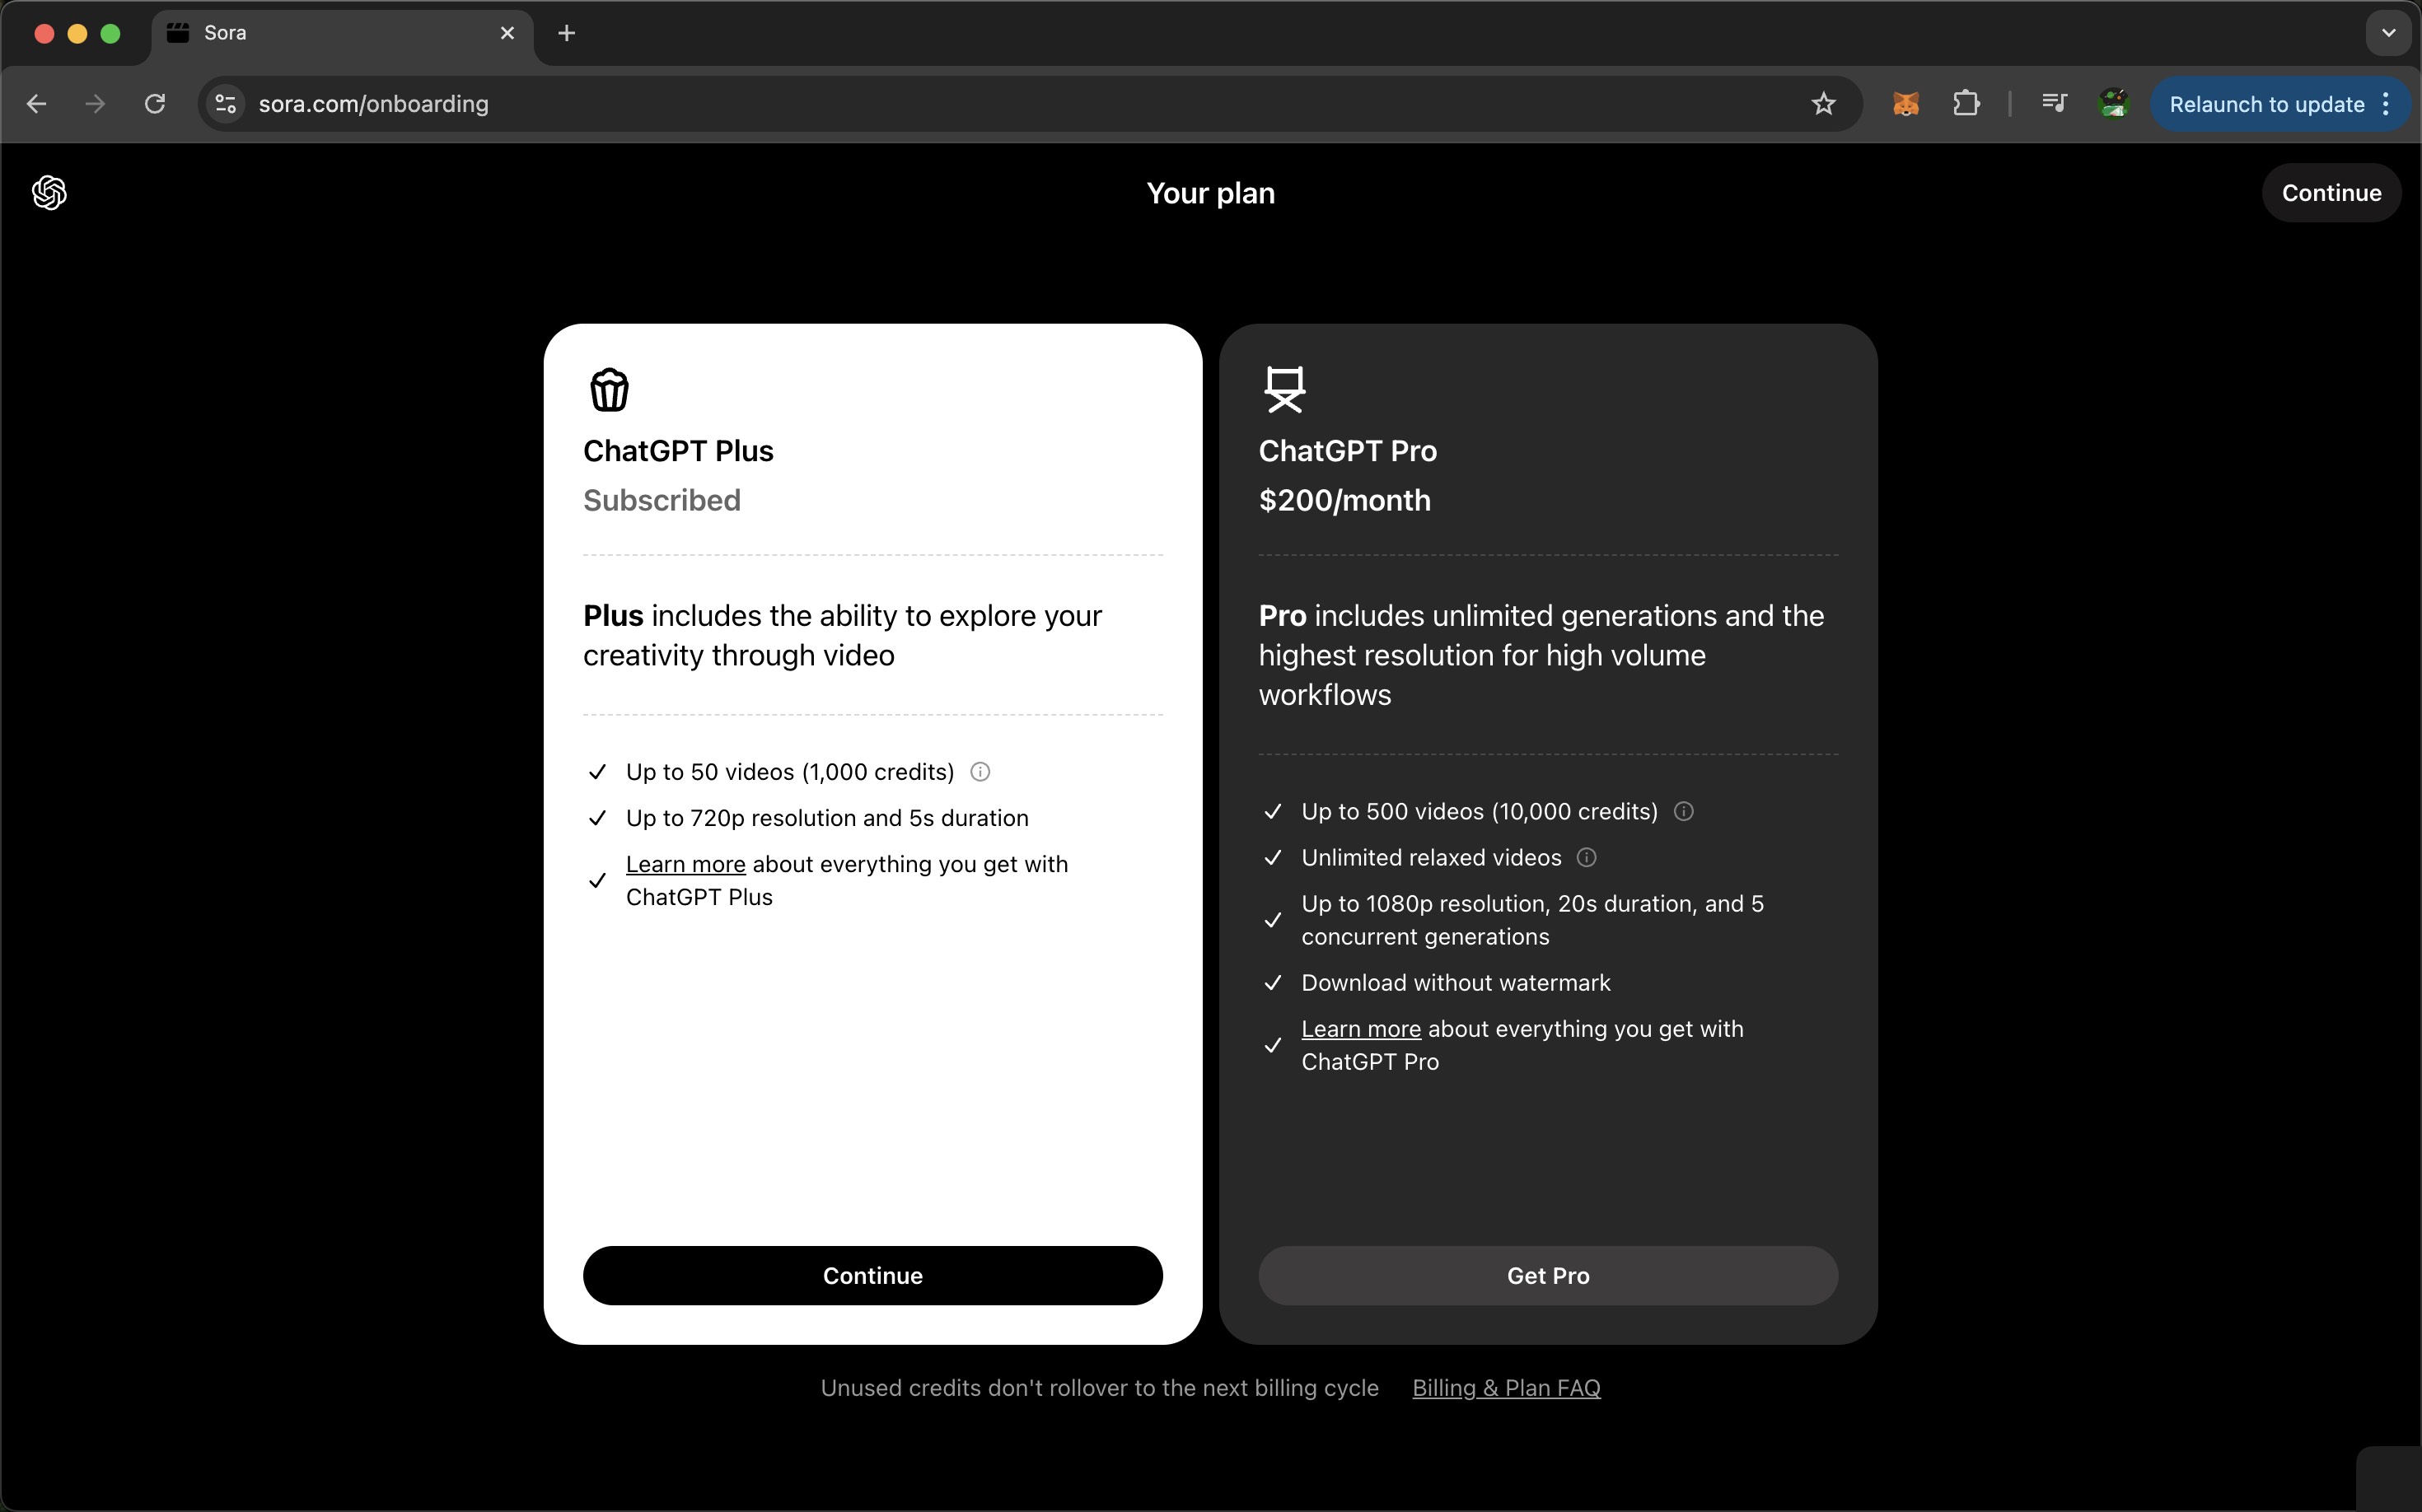This screenshot has width=2422, height=1512.
Task: Click the Get Pro button
Action: point(1548,1276)
